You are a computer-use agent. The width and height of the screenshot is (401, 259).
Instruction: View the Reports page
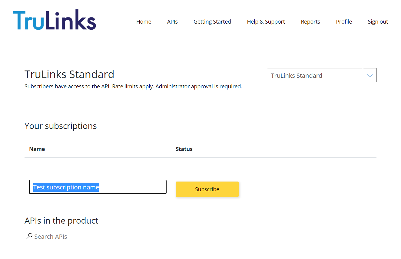point(310,22)
